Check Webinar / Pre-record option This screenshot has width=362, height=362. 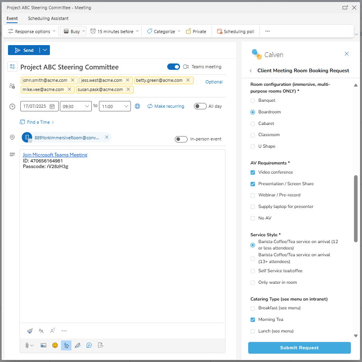(x=253, y=196)
